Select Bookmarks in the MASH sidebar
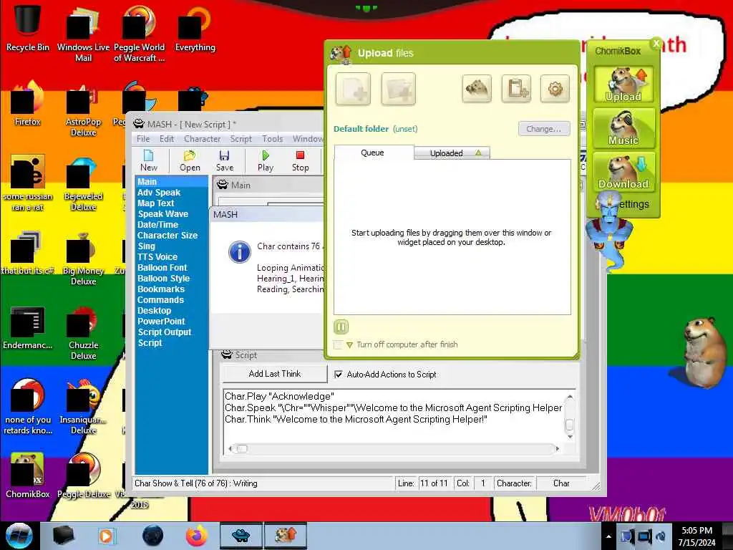The height and width of the screenshot is (550, 733). (x=161, y=289)
